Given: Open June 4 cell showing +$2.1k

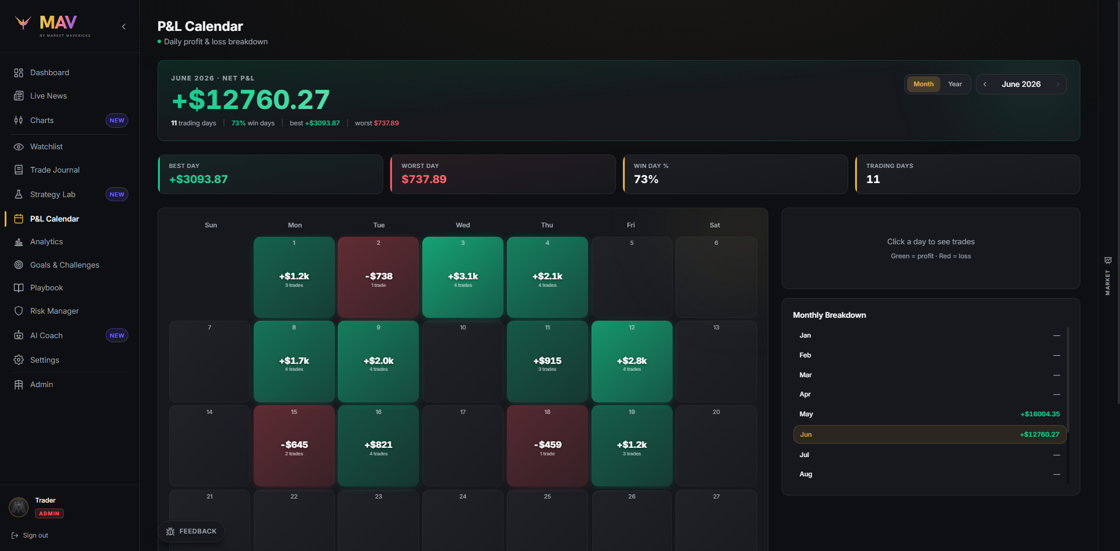Looking at the screenshot, I should coord(547,278).
